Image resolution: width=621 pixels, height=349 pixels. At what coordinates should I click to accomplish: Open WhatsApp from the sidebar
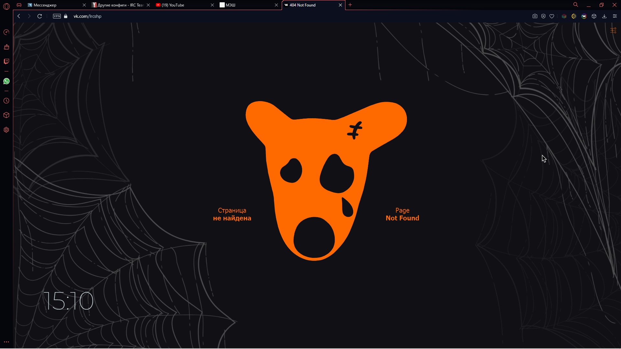click(x=6, y=81)
